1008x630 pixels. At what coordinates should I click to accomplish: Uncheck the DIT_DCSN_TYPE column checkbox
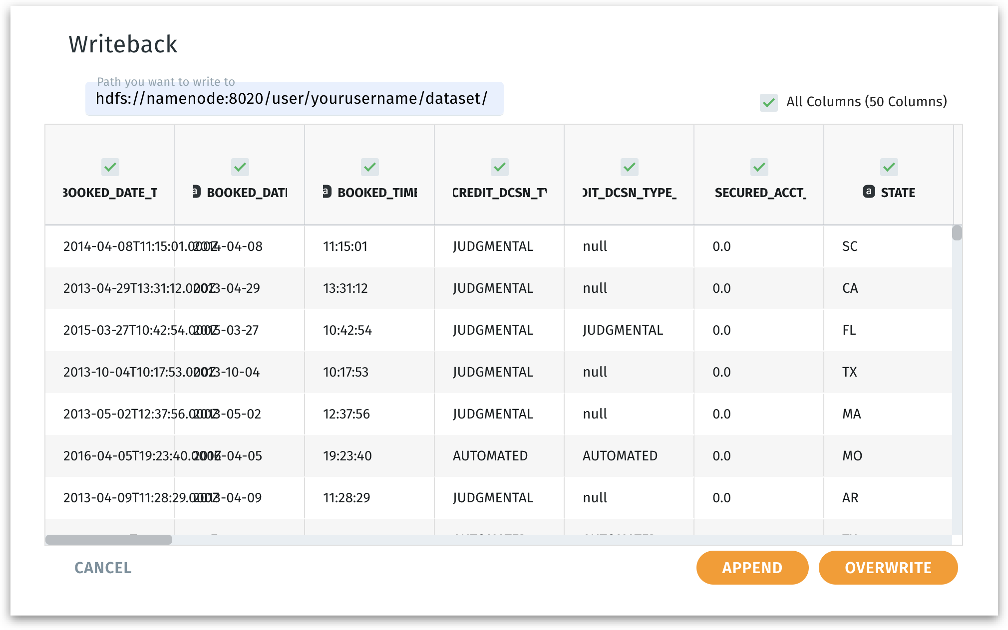[x=629, y=167]
